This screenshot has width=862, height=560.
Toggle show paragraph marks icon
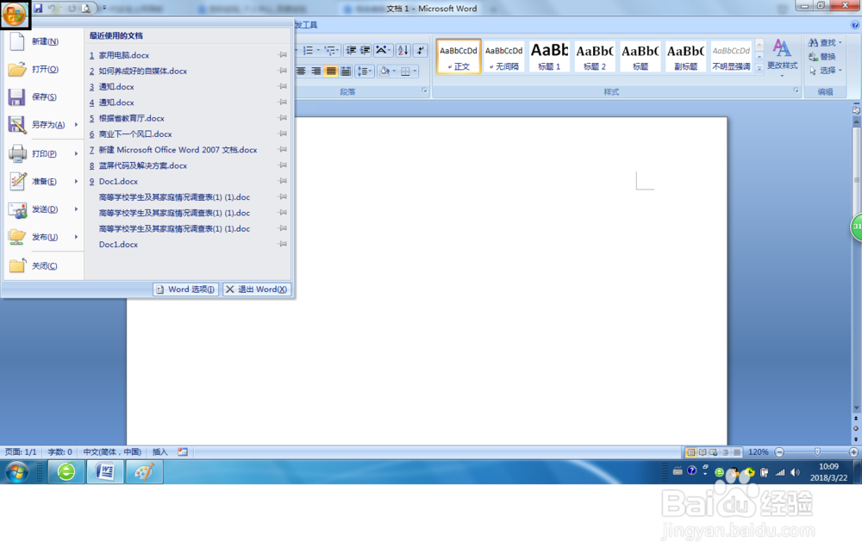point(421,51)
